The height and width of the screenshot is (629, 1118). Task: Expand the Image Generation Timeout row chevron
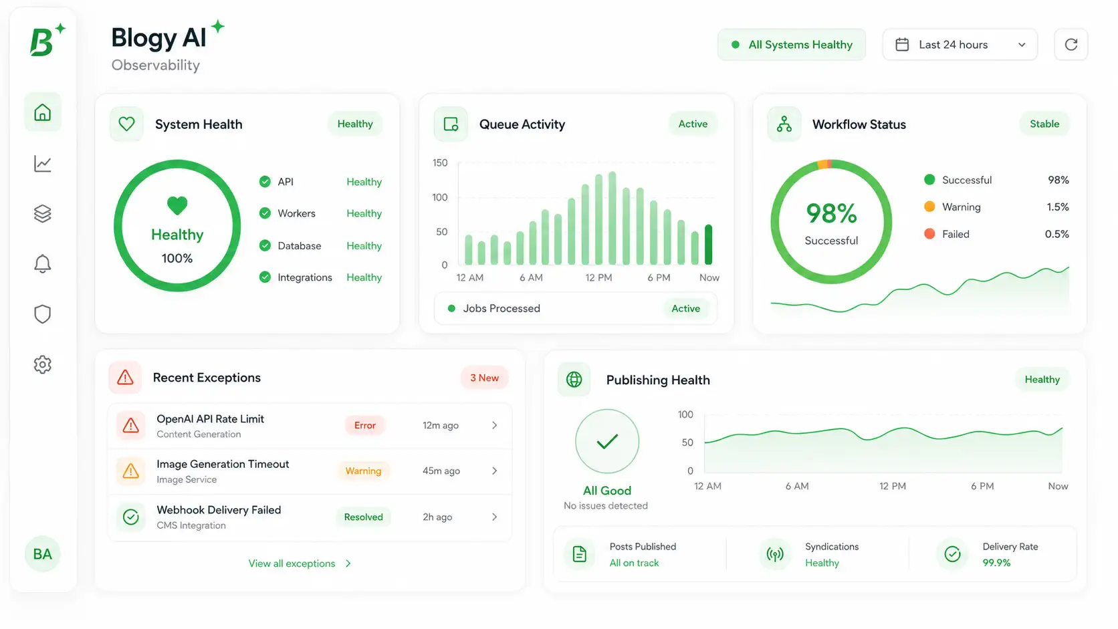[495, 471]
